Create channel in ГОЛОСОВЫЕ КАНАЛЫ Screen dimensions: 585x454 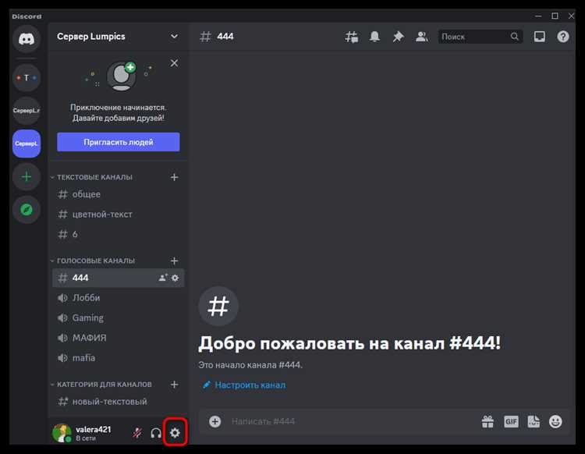coord(174,261)
